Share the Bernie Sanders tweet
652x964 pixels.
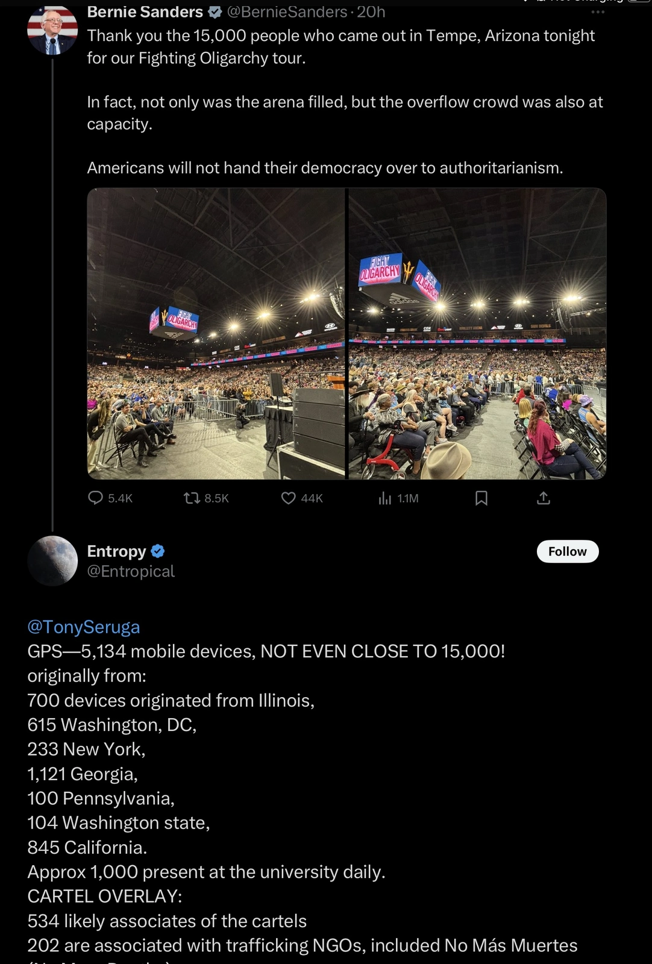[544, 498]
